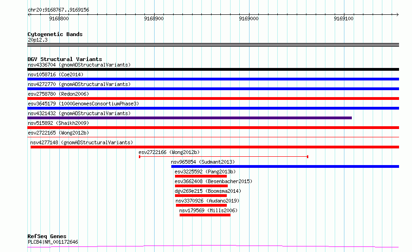The image size is (412, 252).
Task: Click the red nsv3370926 variant bar
Action: 201,205
